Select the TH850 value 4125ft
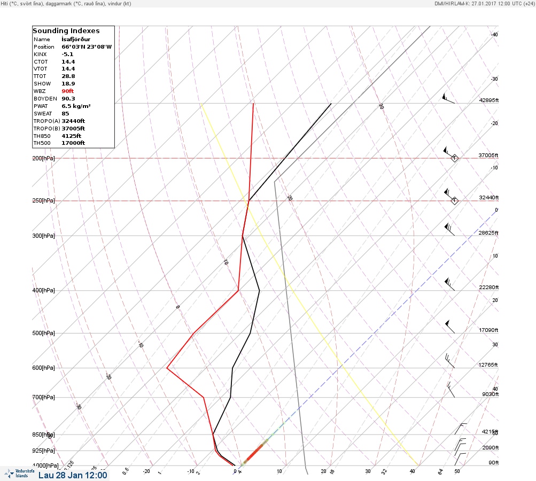Image resolution: width=536 pixels, height=481 pixels. pos(71,136)
